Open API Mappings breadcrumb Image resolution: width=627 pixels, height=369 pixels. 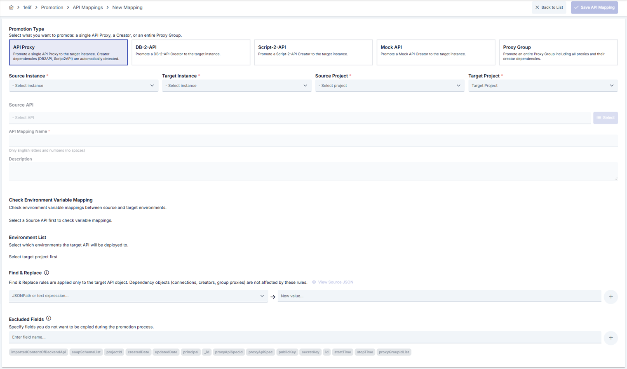88,7
